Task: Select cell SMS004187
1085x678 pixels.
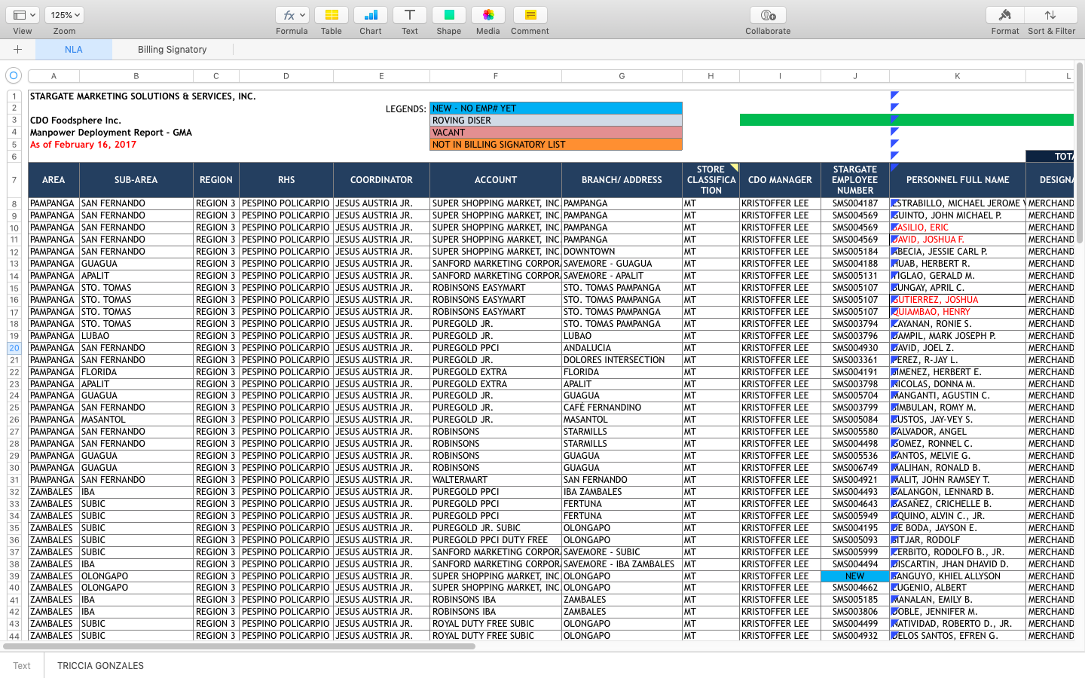Action: 855,203
